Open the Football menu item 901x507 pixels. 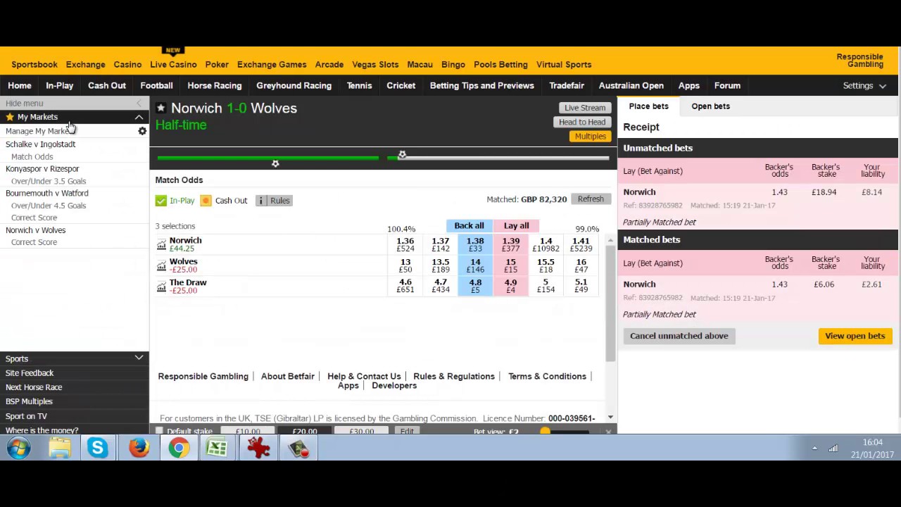click(156, 86)
